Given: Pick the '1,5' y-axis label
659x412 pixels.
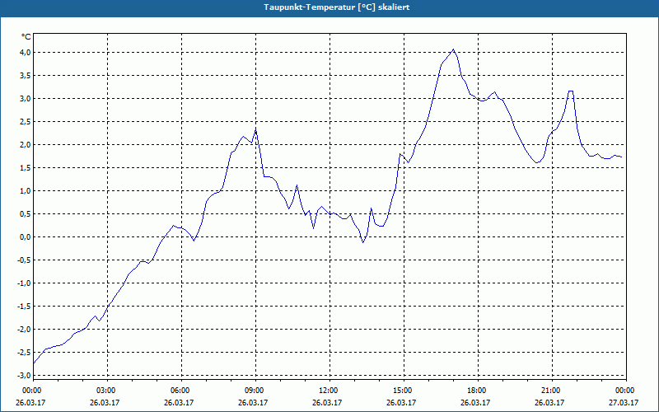Looking at the screenshot, I should click(26, 168).
